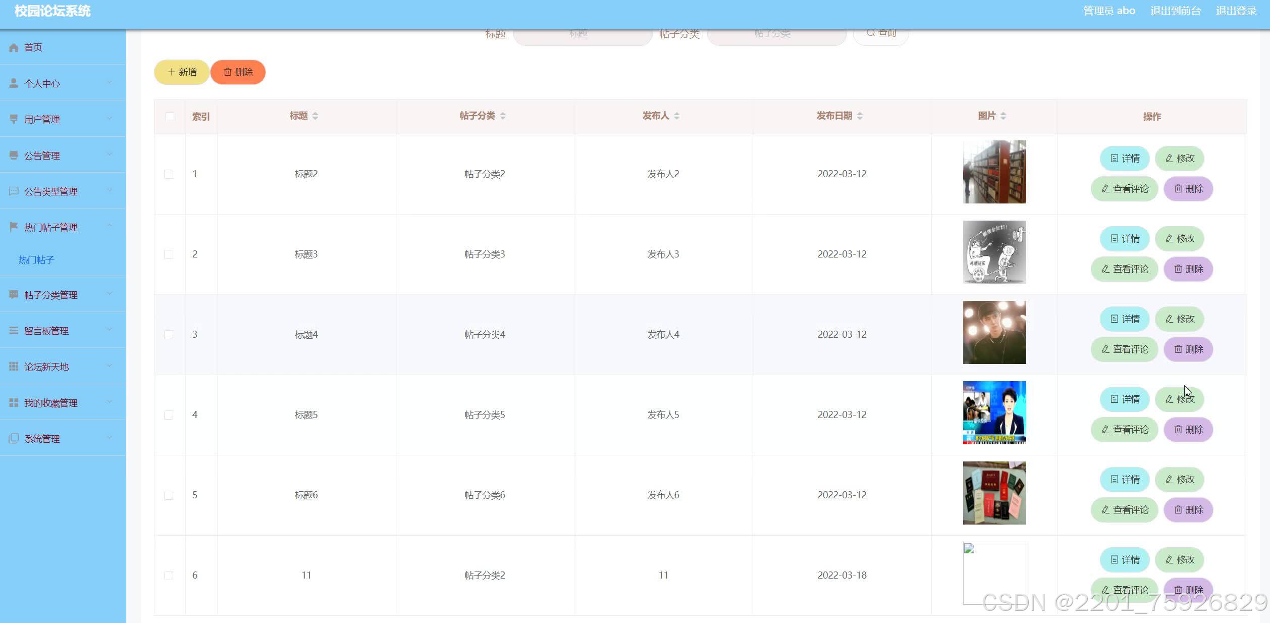
Task: Click the grid icon for 我的收藏管理
Action: (x=14, y=403)
